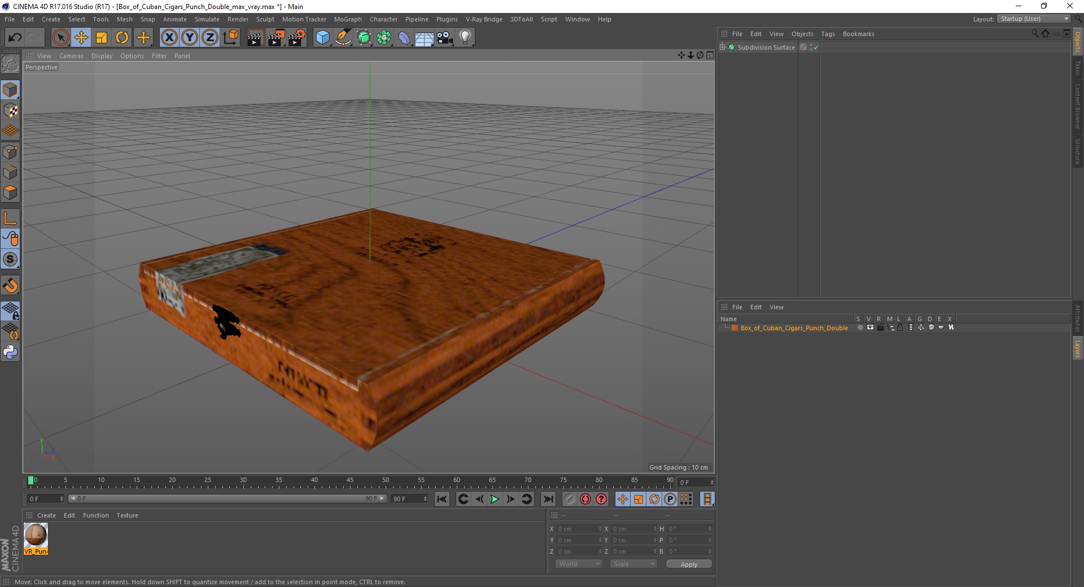Toggle Autokeying record button
The height and width of the screenshot is (587, 1084).
(x=585, y=499)
